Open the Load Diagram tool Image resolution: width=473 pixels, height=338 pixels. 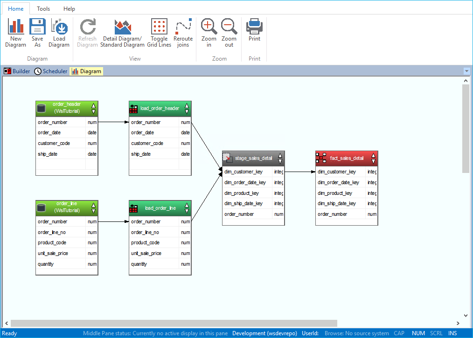(59, 33)
